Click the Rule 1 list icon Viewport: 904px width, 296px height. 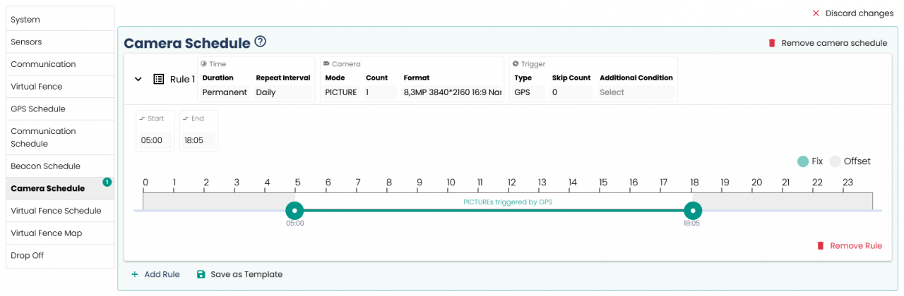click(x=159, y=80)
